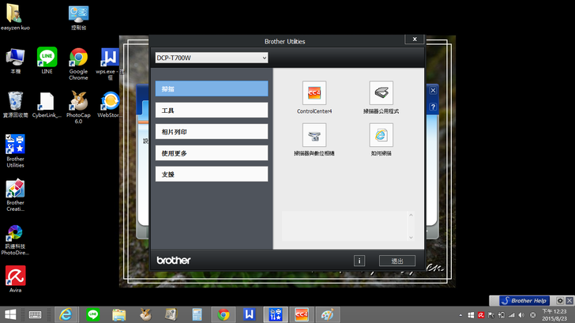Screen dimensions: 575x323
Task: Open the clock showing 下午 12:23
Action: click(554, 315)
